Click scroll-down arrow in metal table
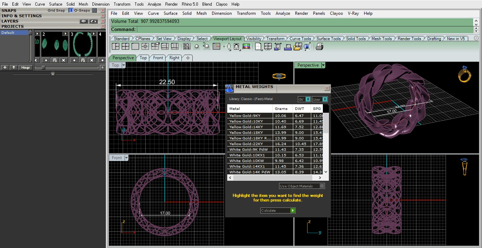The image size is (482, 248). coord(326,172)
